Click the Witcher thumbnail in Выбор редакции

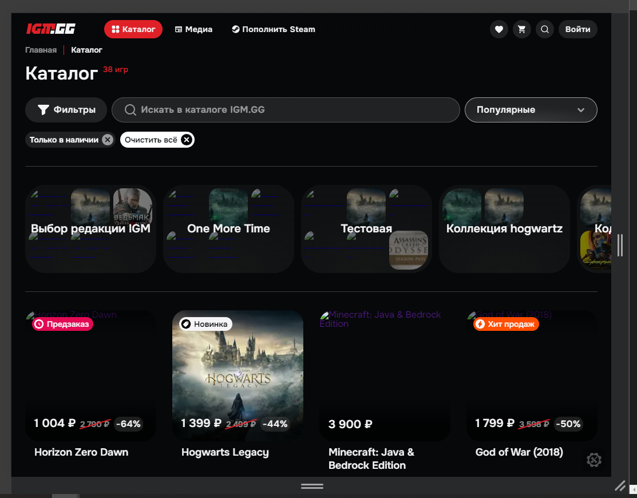tap(132, 206)
